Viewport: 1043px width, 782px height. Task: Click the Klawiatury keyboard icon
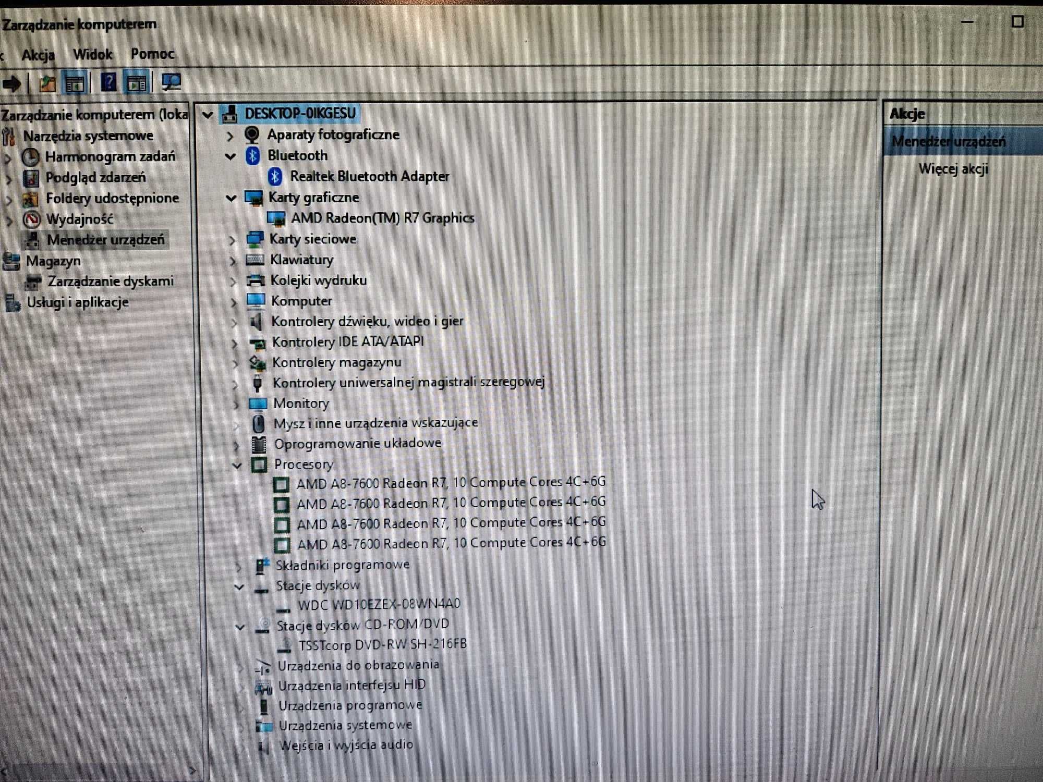pyautogui.click(x=255, y=260)
